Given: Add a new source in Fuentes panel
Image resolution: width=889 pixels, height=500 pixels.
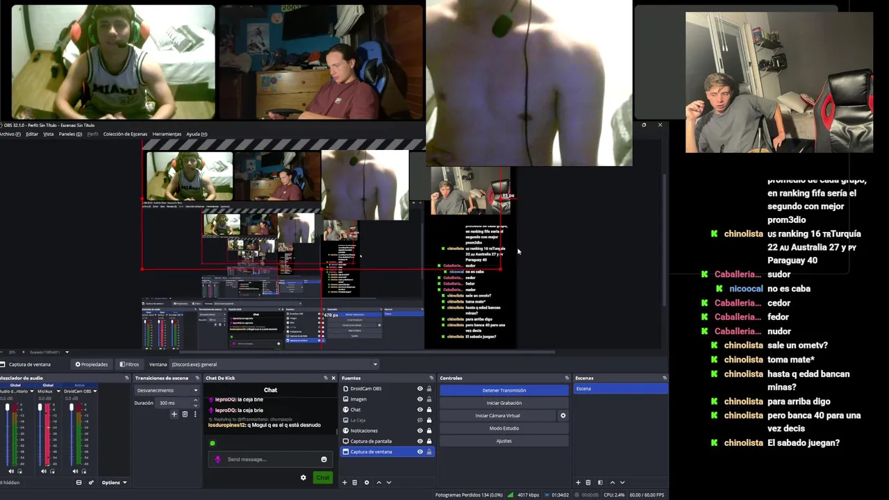Looking at the screenshot, I should [x=344, y=482].
